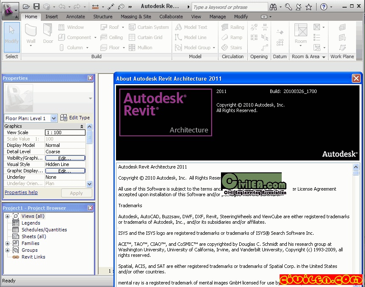Open the Floor Plan: Level 1 combo box
The height and width of the screenshot is (287, 365).
[31, 118]
